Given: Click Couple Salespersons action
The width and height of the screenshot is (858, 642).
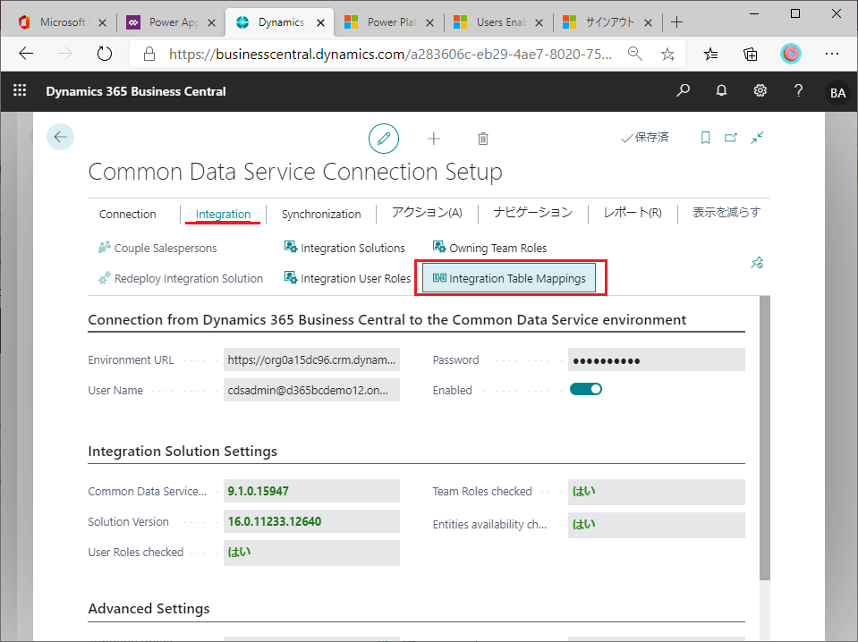Looking at the screenshot, I should tap(157, 248).
